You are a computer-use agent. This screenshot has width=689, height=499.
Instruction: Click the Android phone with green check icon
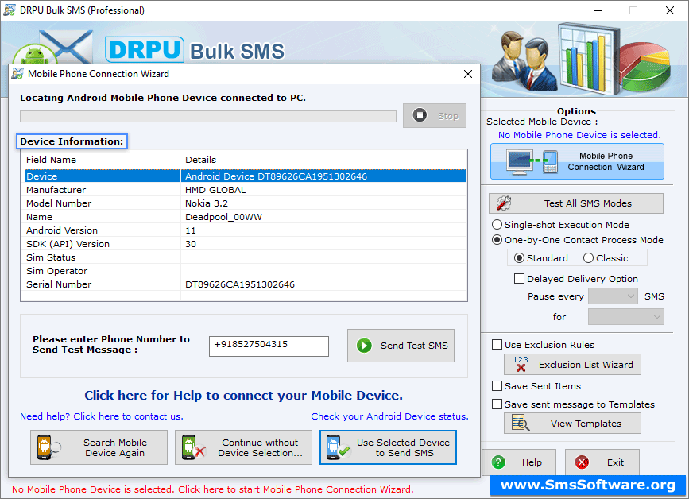tap(338, 447)
